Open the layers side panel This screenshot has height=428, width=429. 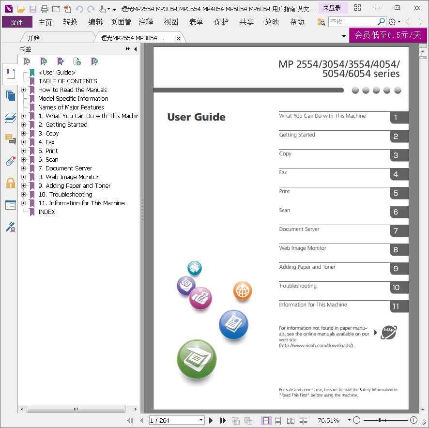[x=10, y=118]
